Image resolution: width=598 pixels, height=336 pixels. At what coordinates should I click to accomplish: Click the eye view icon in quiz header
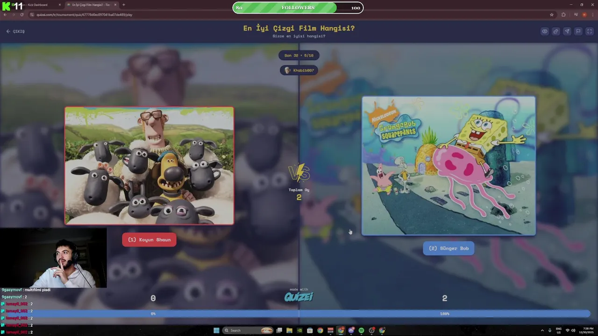(x=545, y=31)
